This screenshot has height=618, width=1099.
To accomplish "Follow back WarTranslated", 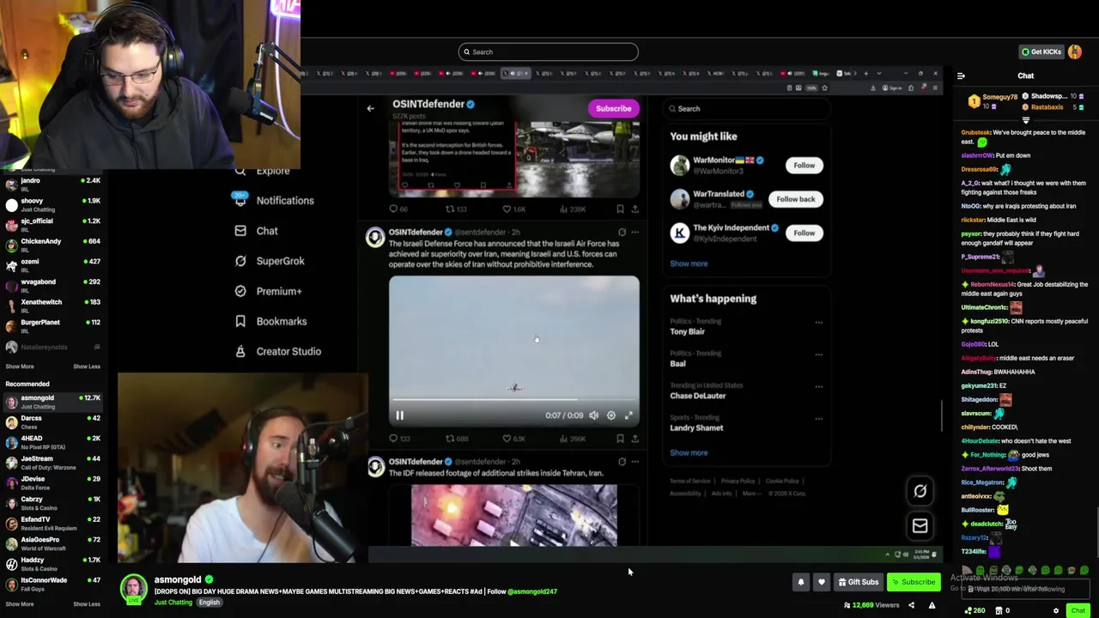I will pyautogui.click(x=795, y=199).
